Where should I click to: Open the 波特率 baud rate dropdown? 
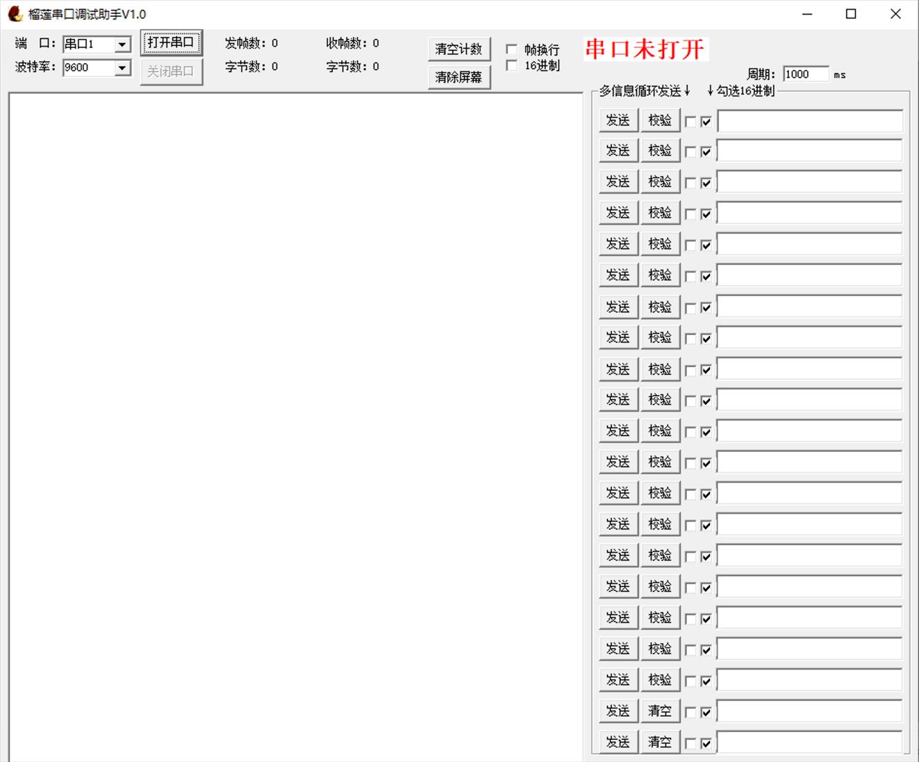122,68
